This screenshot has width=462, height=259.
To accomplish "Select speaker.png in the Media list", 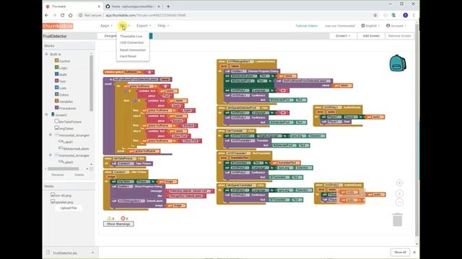I will click(x=62, y=202).
